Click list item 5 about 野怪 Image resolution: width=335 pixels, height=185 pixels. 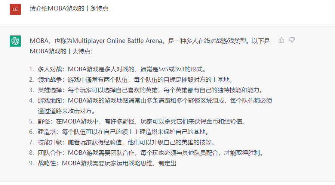(142, 122)
